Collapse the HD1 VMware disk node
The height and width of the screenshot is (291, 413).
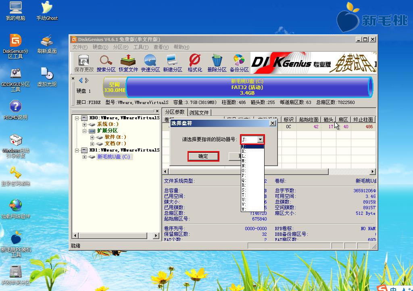(77, 150)
